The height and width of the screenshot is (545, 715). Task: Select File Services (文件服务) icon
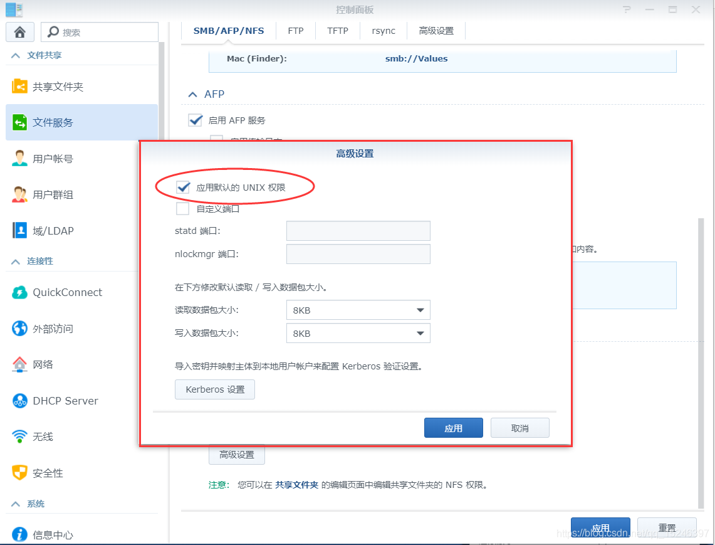(19, 122)
